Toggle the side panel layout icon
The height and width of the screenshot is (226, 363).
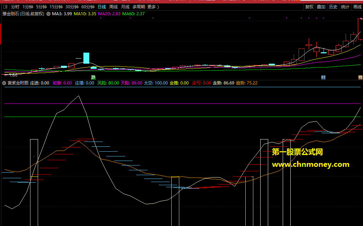(x=5, y=7)
